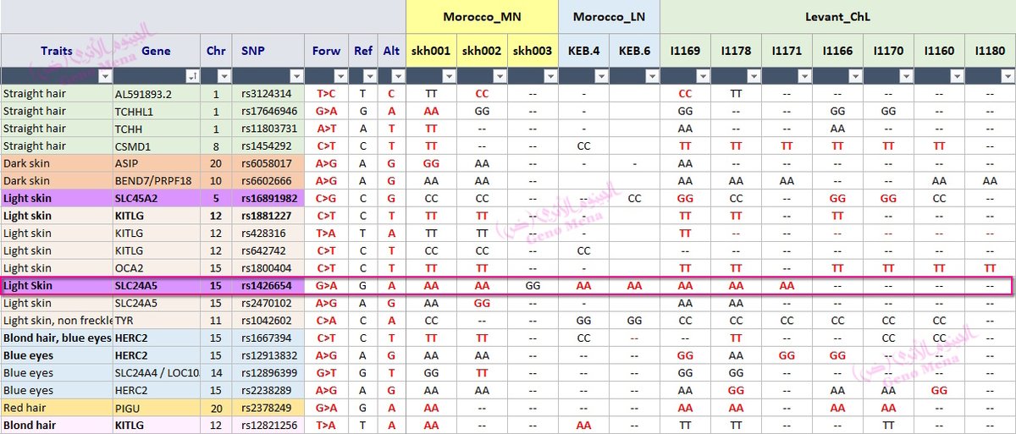Select the Morocco_LN group header cell
This screenshot has width=1016, height=434.
click(x=610, y=17)
